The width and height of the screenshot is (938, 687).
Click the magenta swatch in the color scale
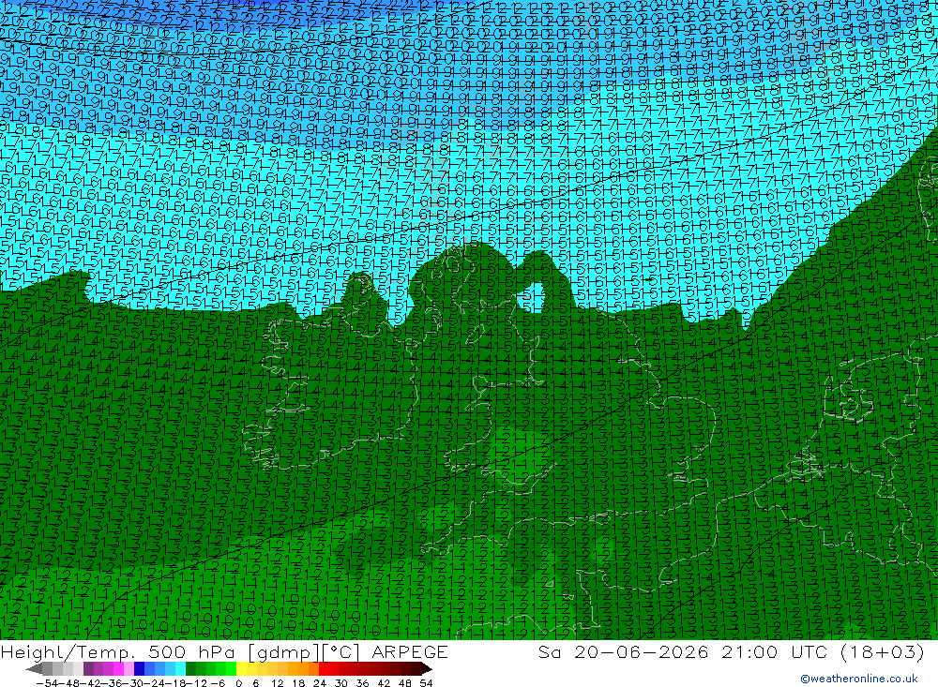118,668
